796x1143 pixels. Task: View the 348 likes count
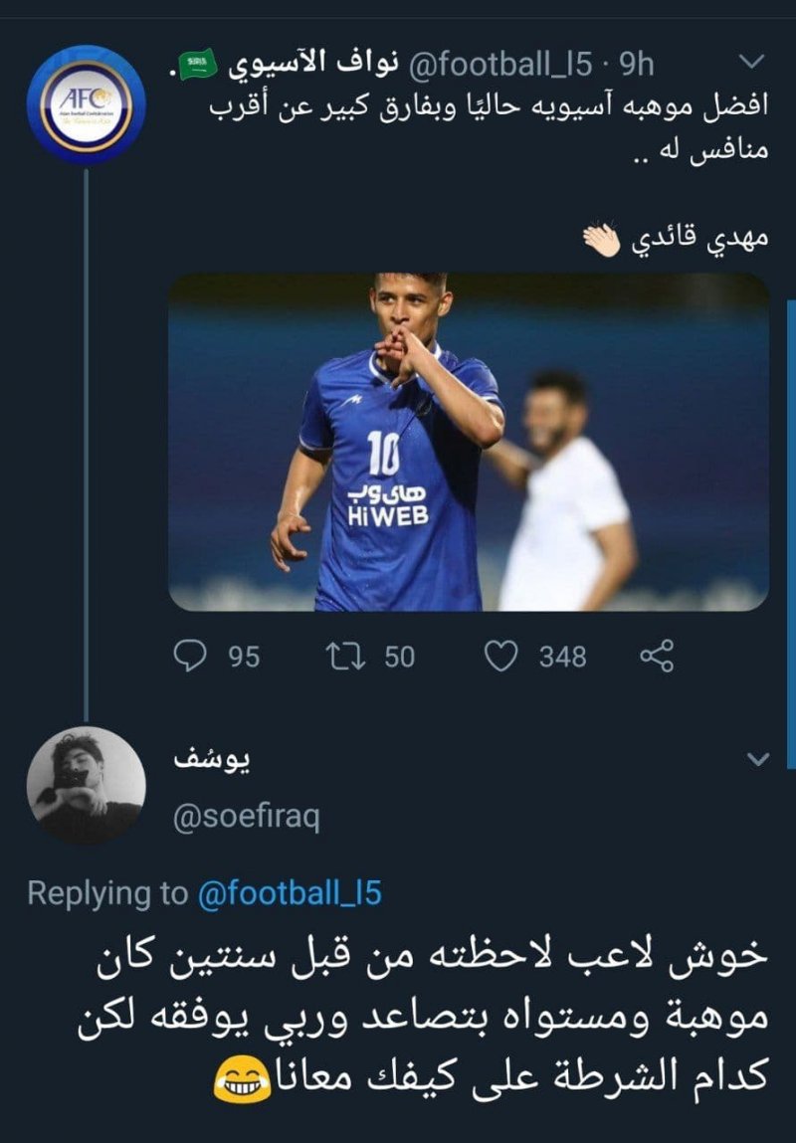click(x=562, y=657)
